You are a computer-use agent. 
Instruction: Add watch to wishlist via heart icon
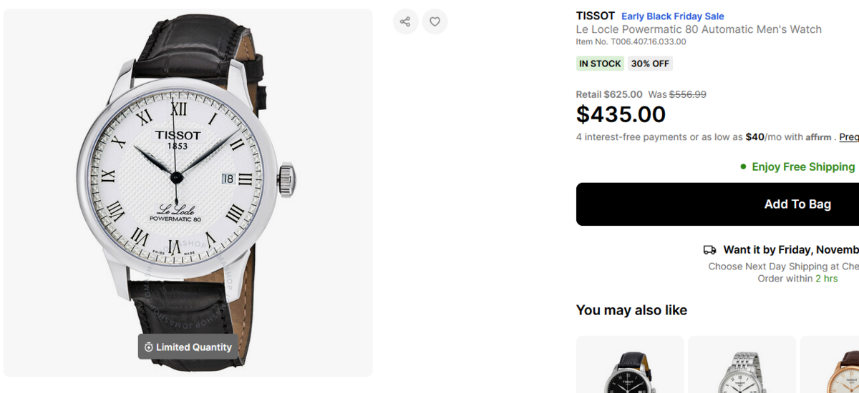click(x=435, y=21)
